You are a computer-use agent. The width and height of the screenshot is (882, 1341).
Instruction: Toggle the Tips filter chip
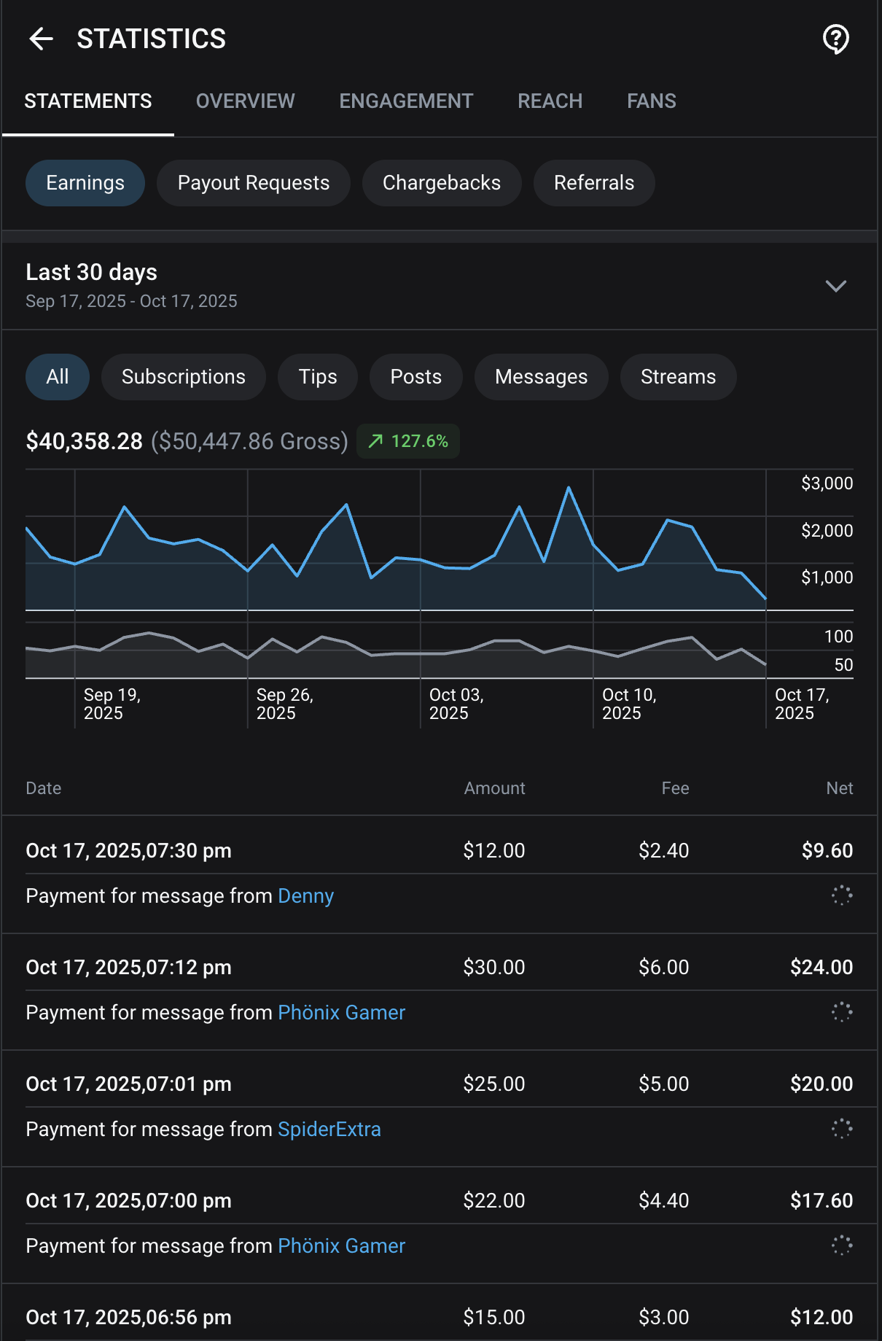[x=318, y=377]
